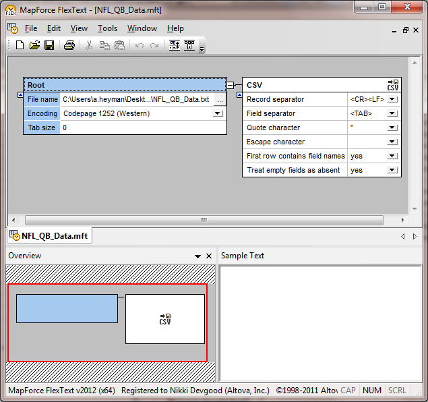Open Record separator dropdown
Image resolution: width=428 pixels, height=402 pixels.
pos(392,99)
